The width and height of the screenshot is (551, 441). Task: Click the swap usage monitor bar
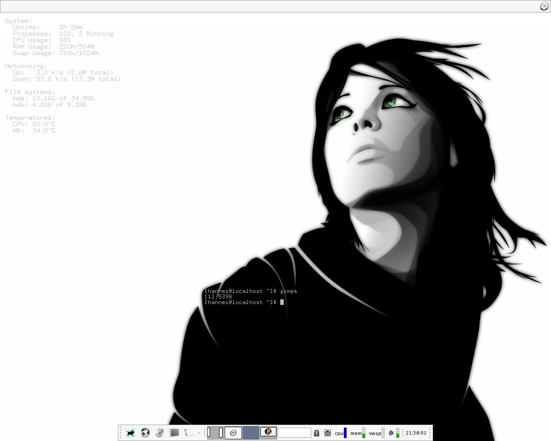point(383,433)
